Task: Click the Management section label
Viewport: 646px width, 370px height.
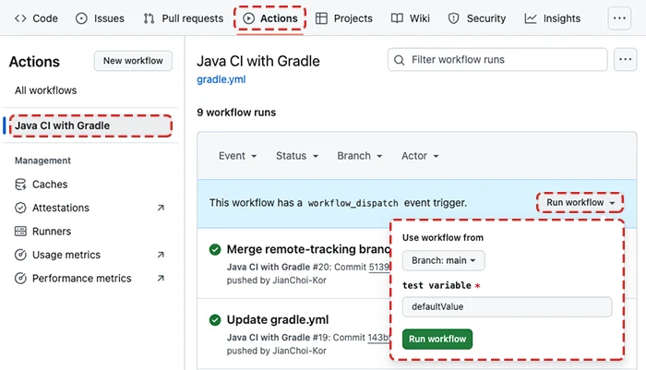Action: pos(42,161)
